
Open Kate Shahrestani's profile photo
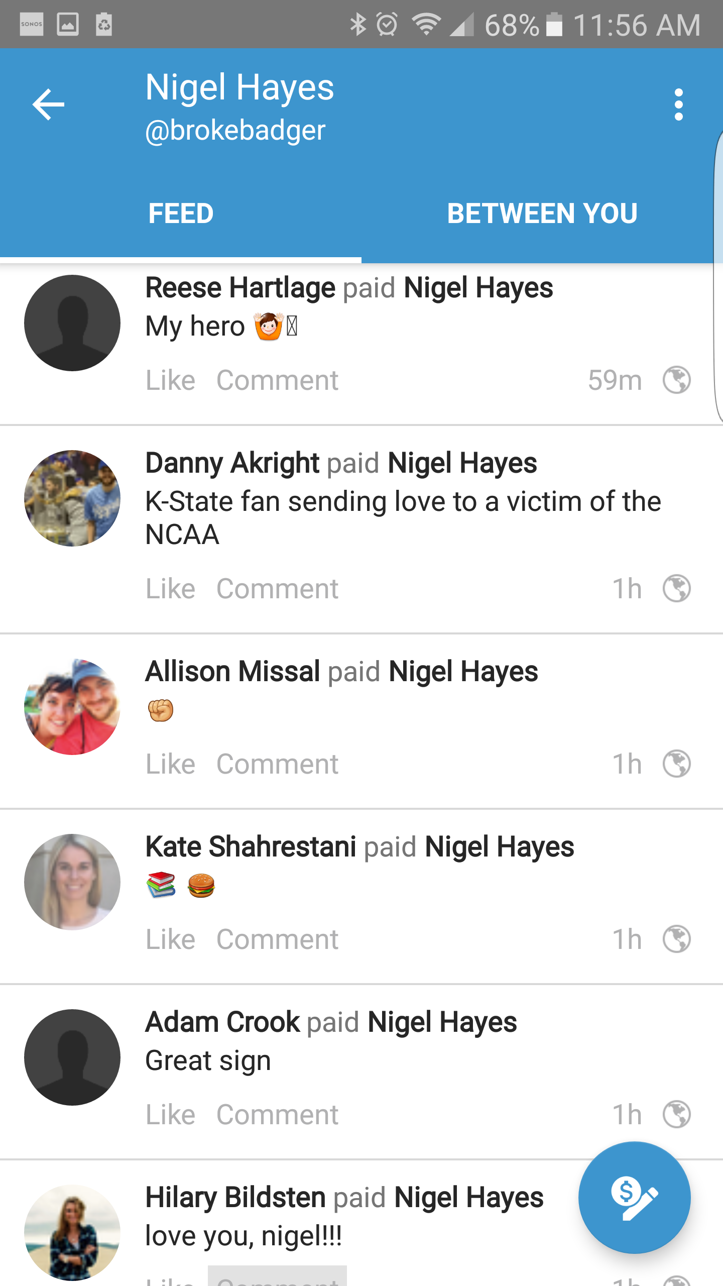click(x=72, y=882)
